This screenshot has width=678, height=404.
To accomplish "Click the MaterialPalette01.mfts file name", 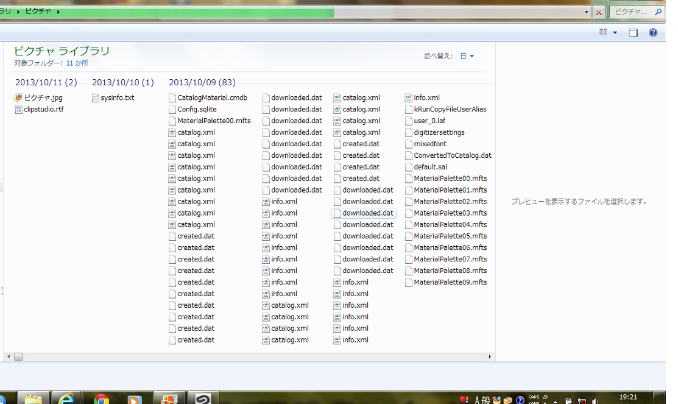I will tap(450, 190).
